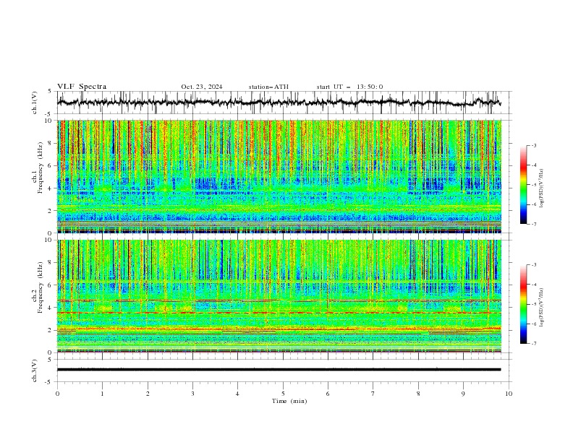This screenshot has width=573, height=442.
Task: Click the "start UT = 13:50:0" header text
Action: pos(349,87)
